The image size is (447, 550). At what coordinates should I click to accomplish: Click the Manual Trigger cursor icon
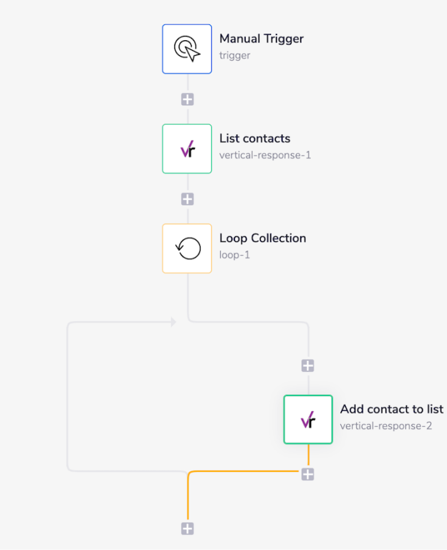tap(187, 49)
